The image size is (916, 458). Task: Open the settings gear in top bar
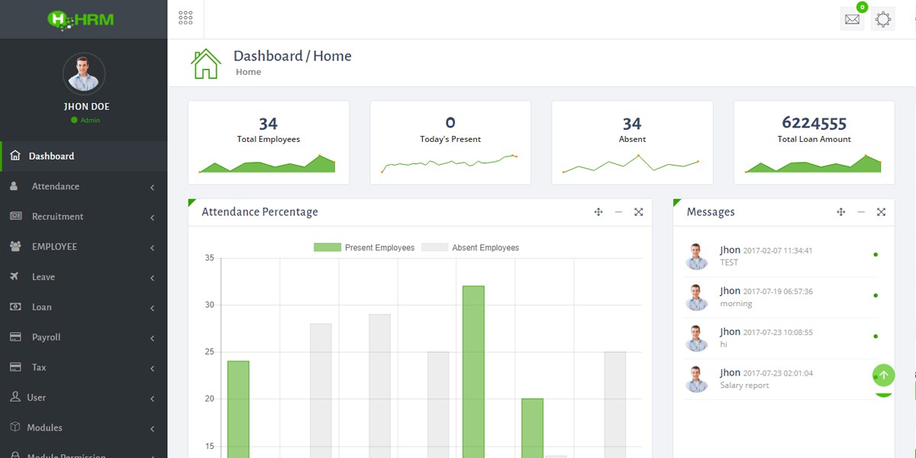883,19
